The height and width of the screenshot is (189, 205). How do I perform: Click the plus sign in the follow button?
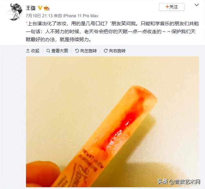tap(167, 7)
